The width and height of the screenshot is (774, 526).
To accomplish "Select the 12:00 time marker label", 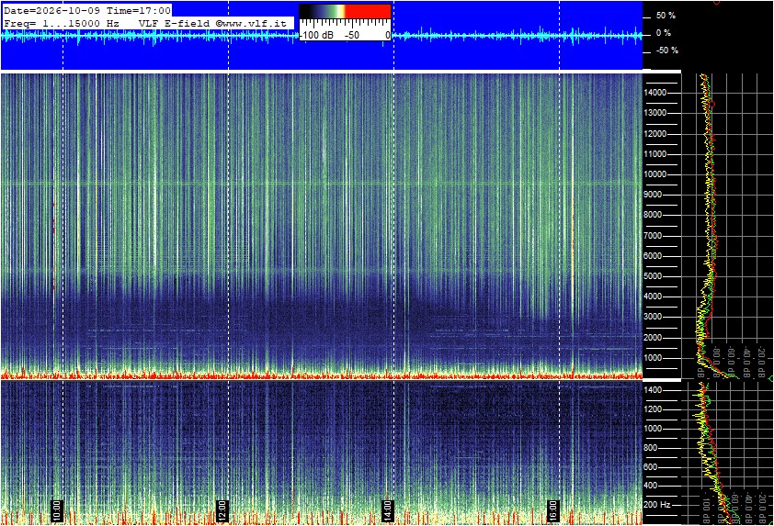I will click(222, 510).
